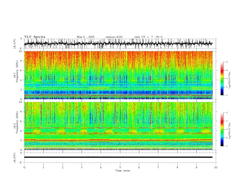Click the "2" kHz tick on ch.1 frequency axis
Image resolution: width=243 pixels, height=188 pixels.
21,89
